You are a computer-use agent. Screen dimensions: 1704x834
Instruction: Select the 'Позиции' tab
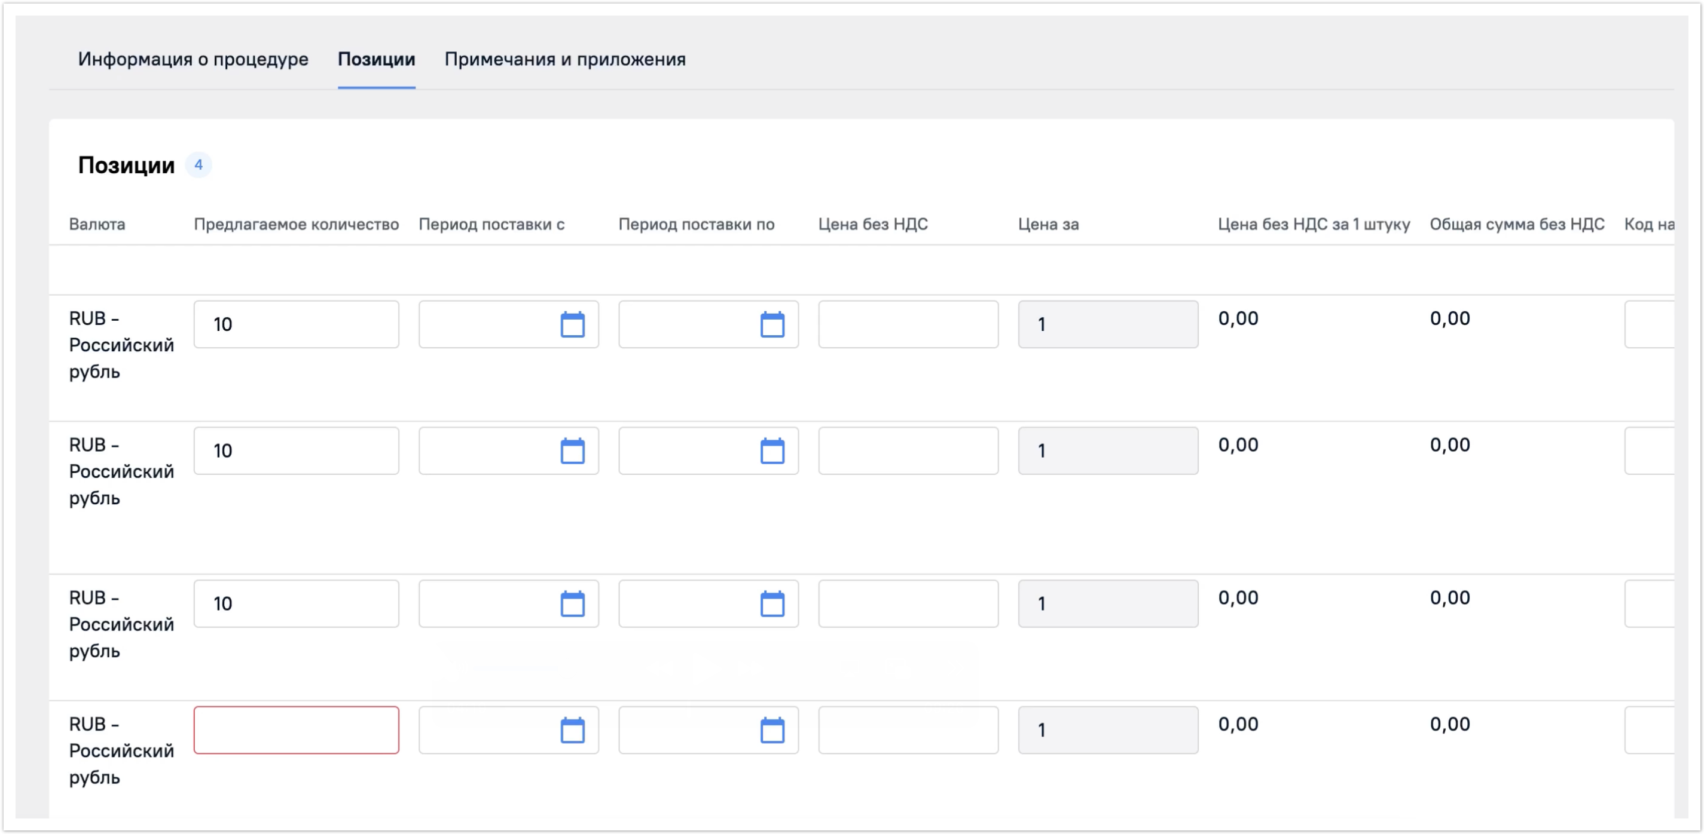click(375, 60)
